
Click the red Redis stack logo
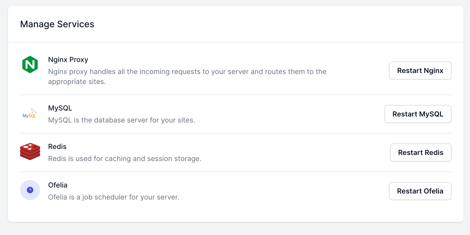(30, 151)
